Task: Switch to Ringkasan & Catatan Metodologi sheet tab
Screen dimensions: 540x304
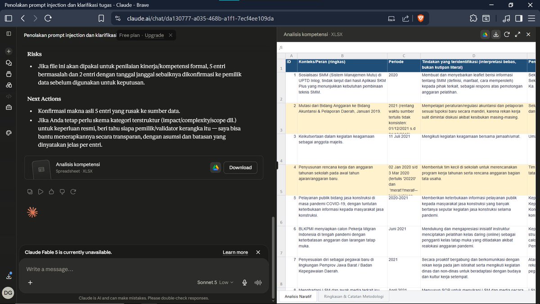Action: (x=354, y=296)
